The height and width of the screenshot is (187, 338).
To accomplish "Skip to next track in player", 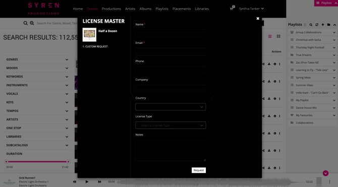I will pyautogui.click(x=99, y=182).
